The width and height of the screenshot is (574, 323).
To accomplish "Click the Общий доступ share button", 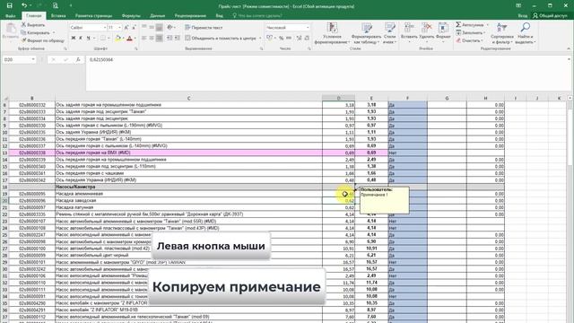I will (x=550, y=16).
